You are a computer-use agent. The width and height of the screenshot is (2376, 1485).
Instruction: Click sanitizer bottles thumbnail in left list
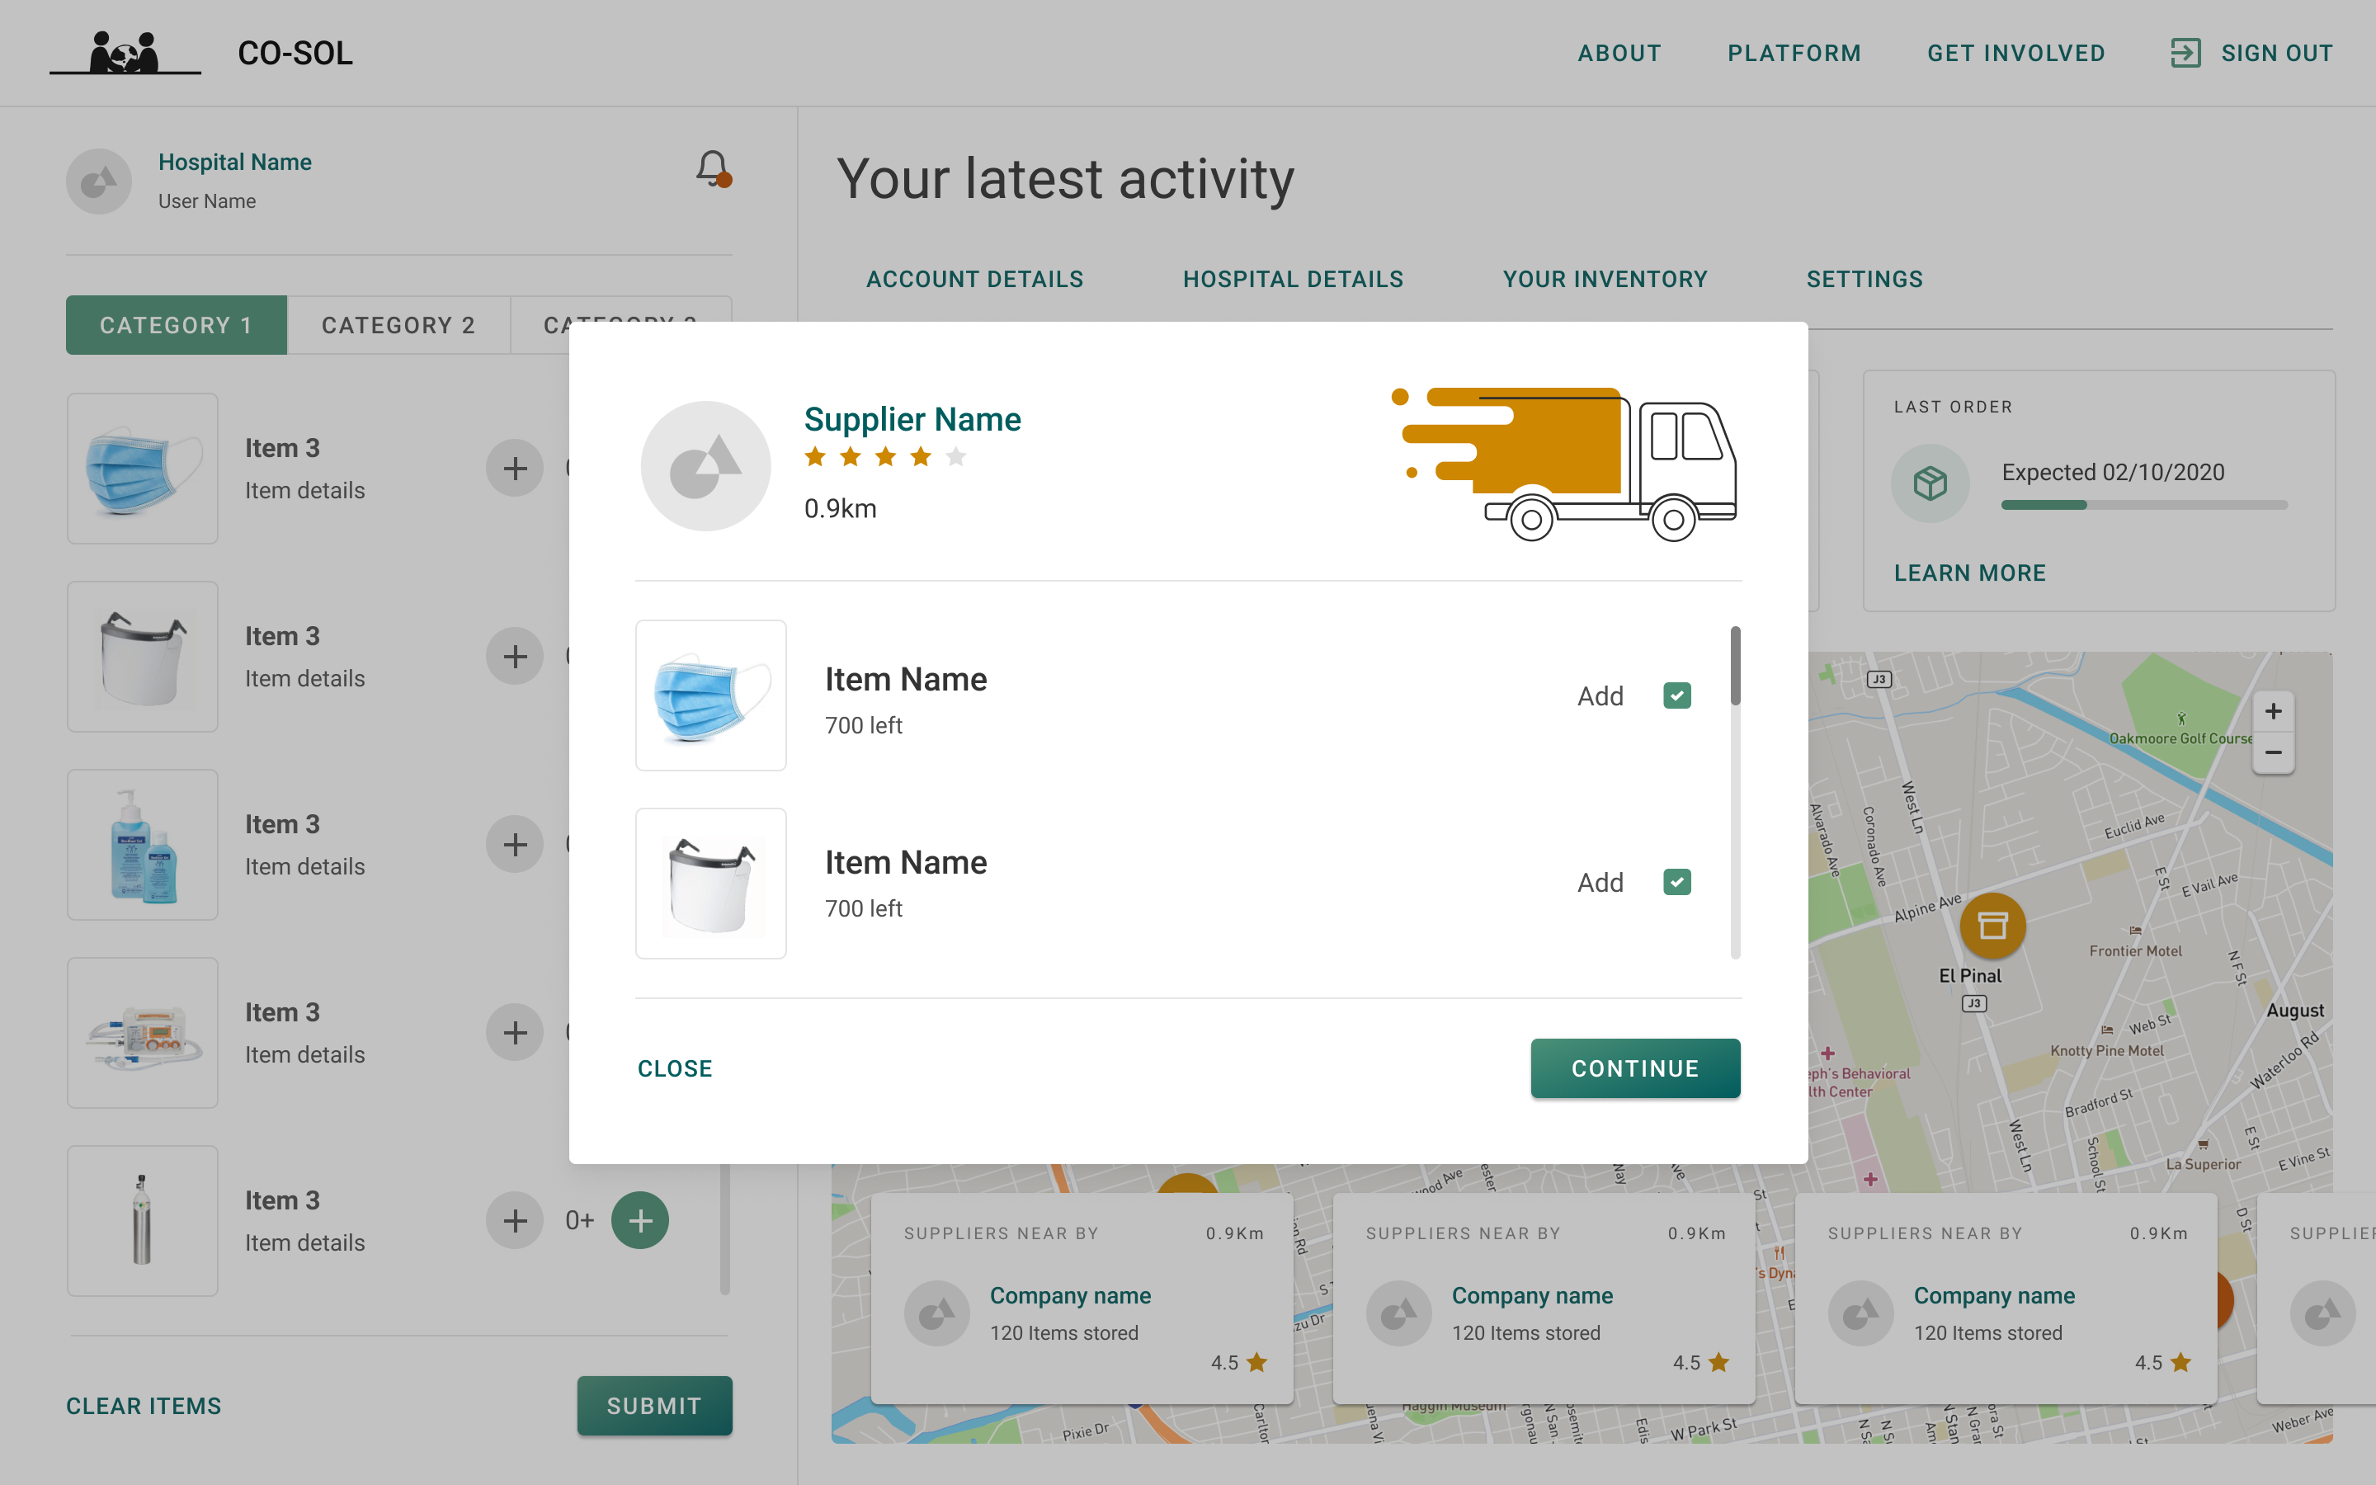pyautogui.click(x=143, y=845)
